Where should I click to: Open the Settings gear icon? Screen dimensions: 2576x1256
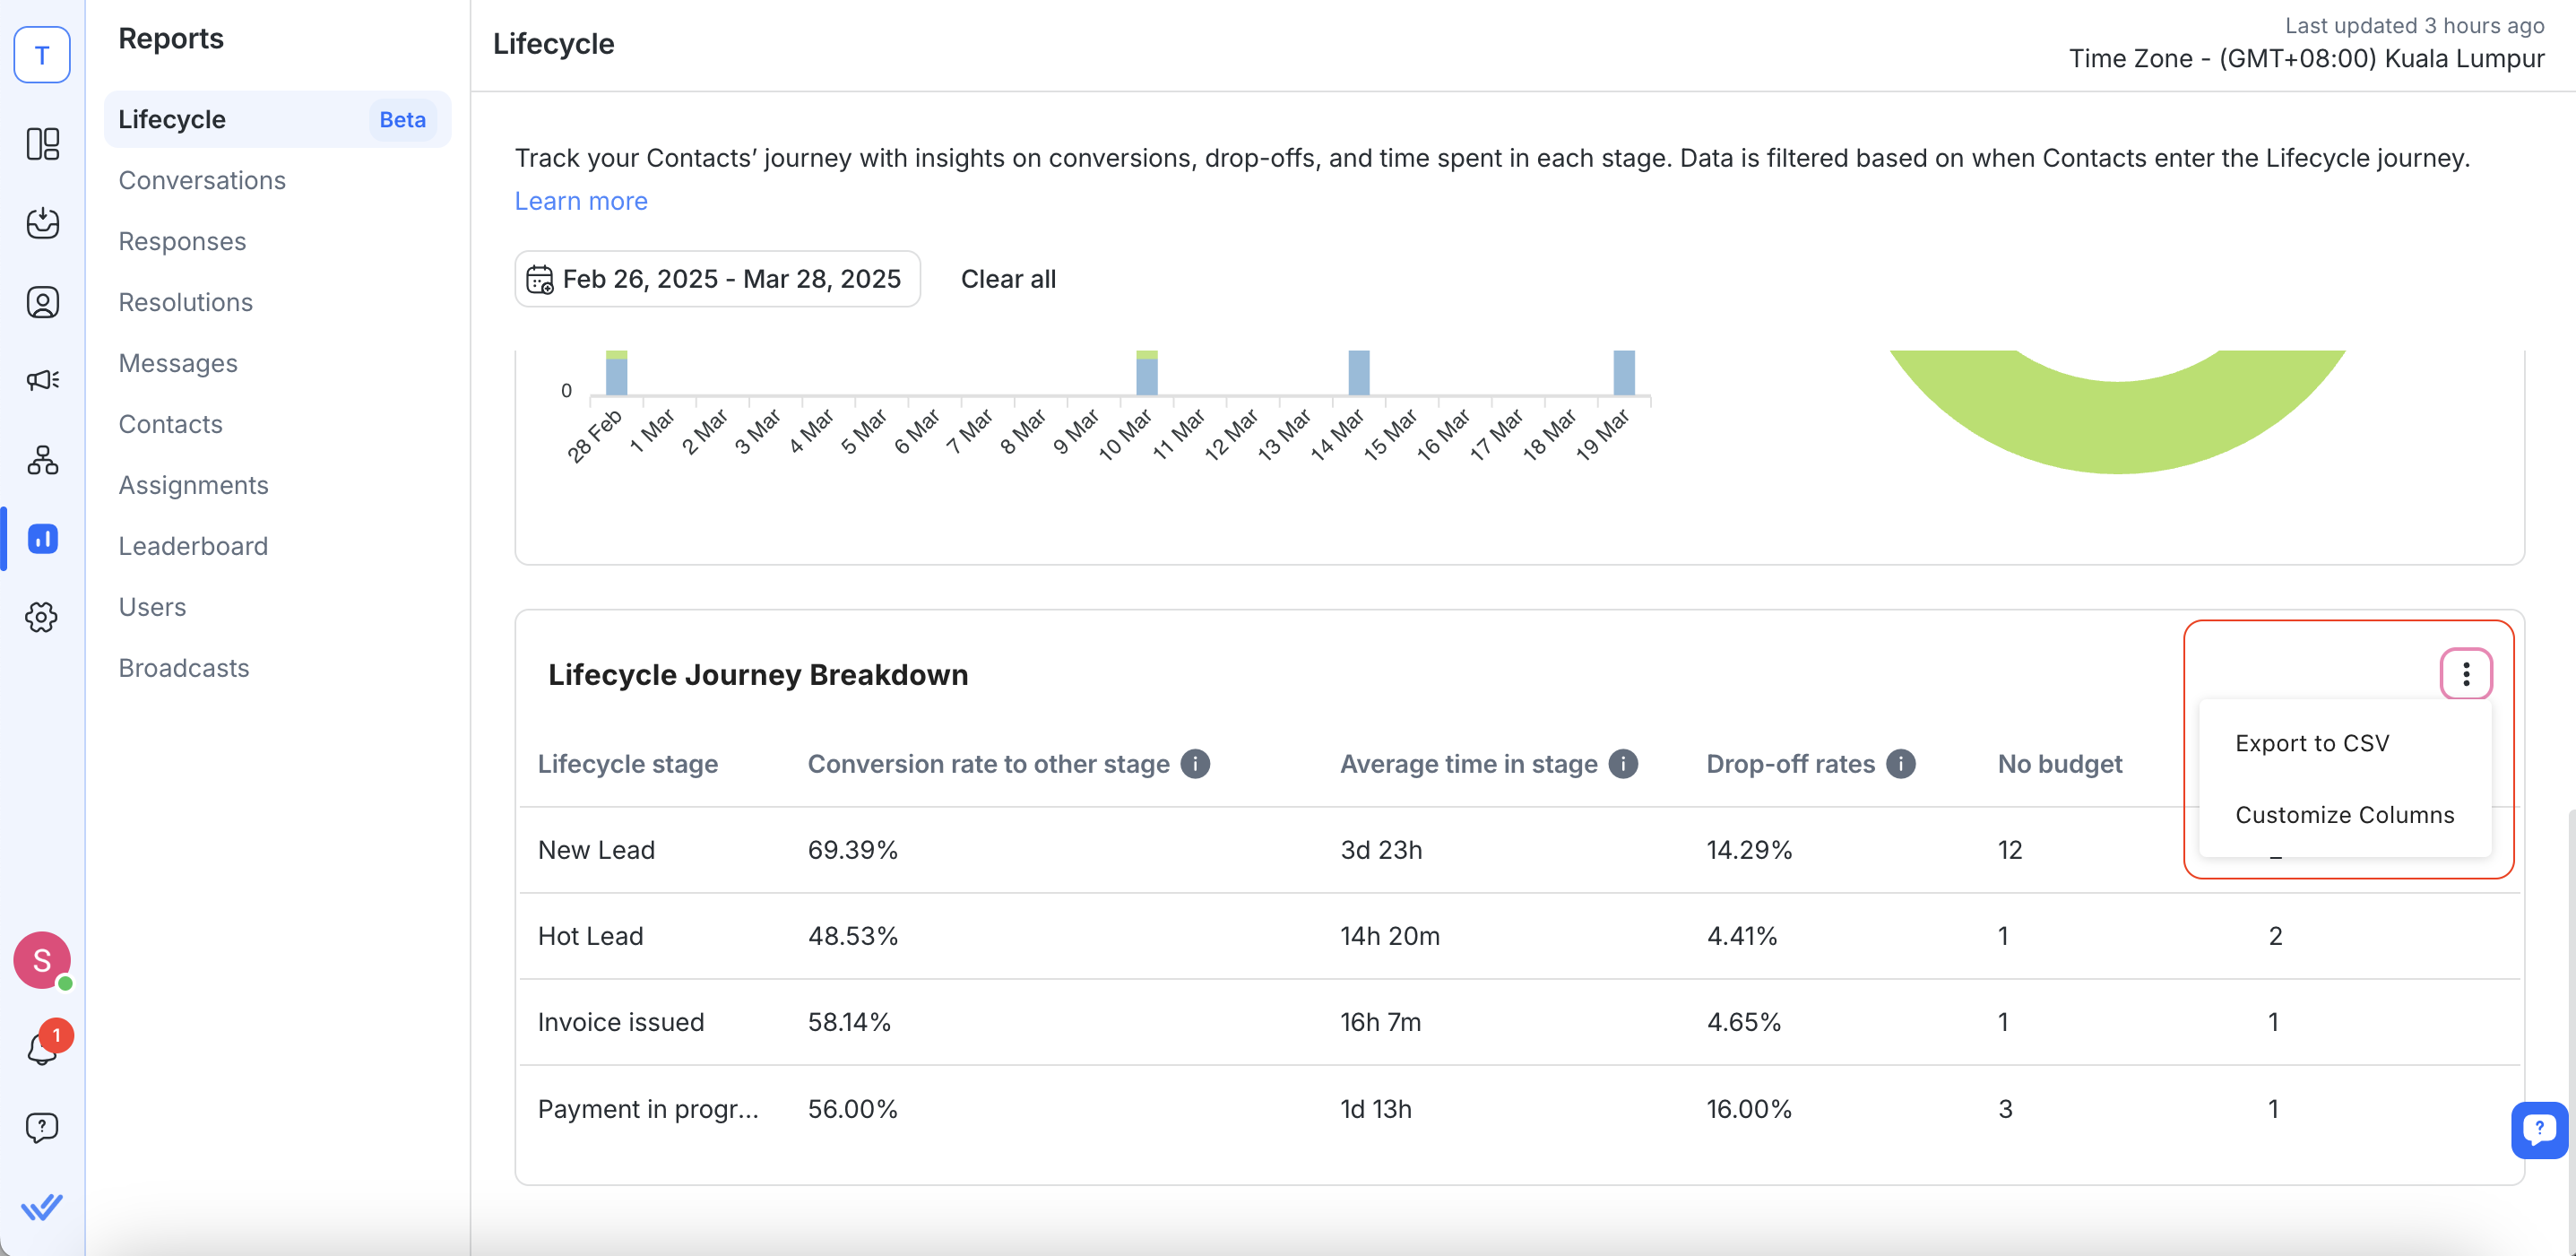tap(42, 617)
